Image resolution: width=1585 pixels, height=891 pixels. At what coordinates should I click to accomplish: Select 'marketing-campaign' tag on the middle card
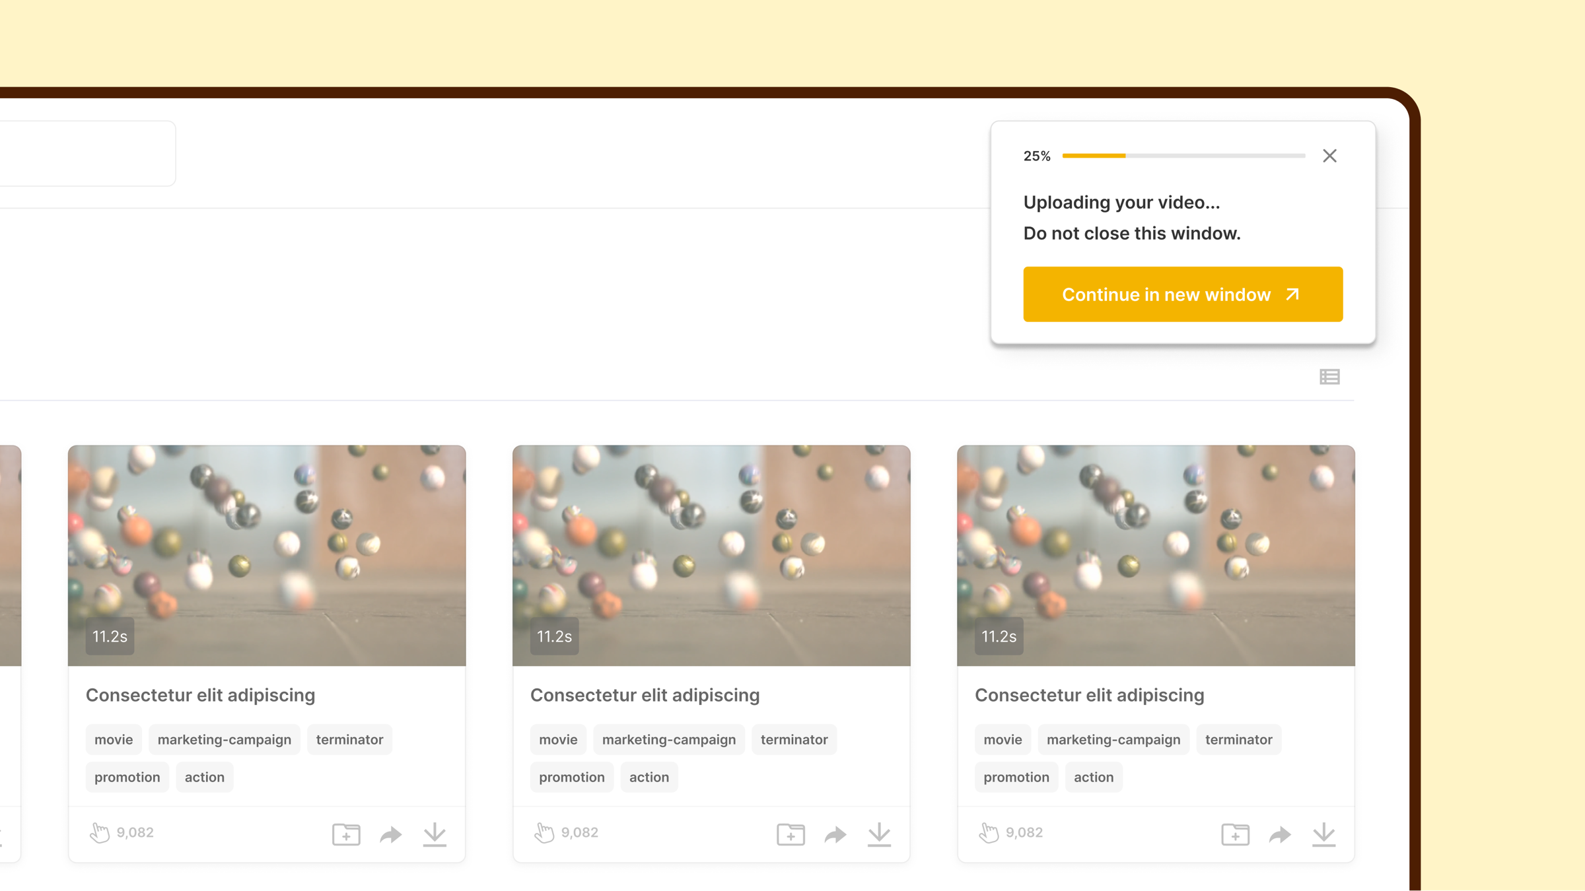pyautogui.click(x=669, y=739)
